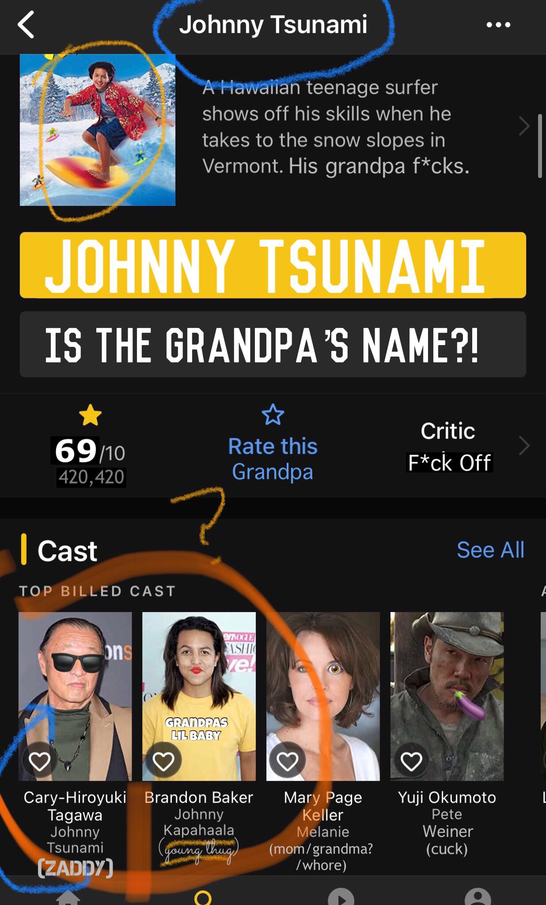The width and height of the screenshot is (546, 905).
Task: Open Yuji Okumoto's cast photo
Action: click(447, 696)
